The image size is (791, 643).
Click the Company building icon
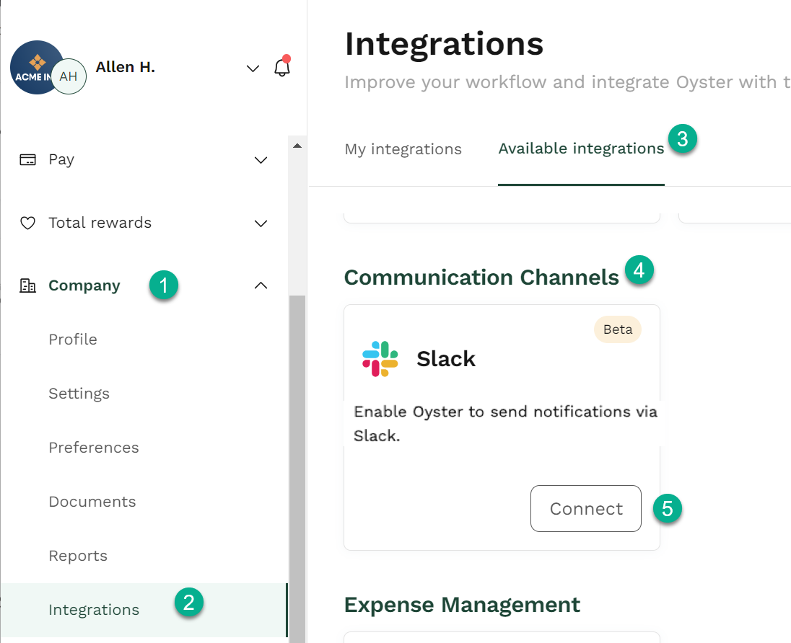coord(27,285)
